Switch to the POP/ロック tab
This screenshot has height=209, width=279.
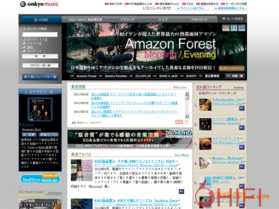tap(200, 20)
